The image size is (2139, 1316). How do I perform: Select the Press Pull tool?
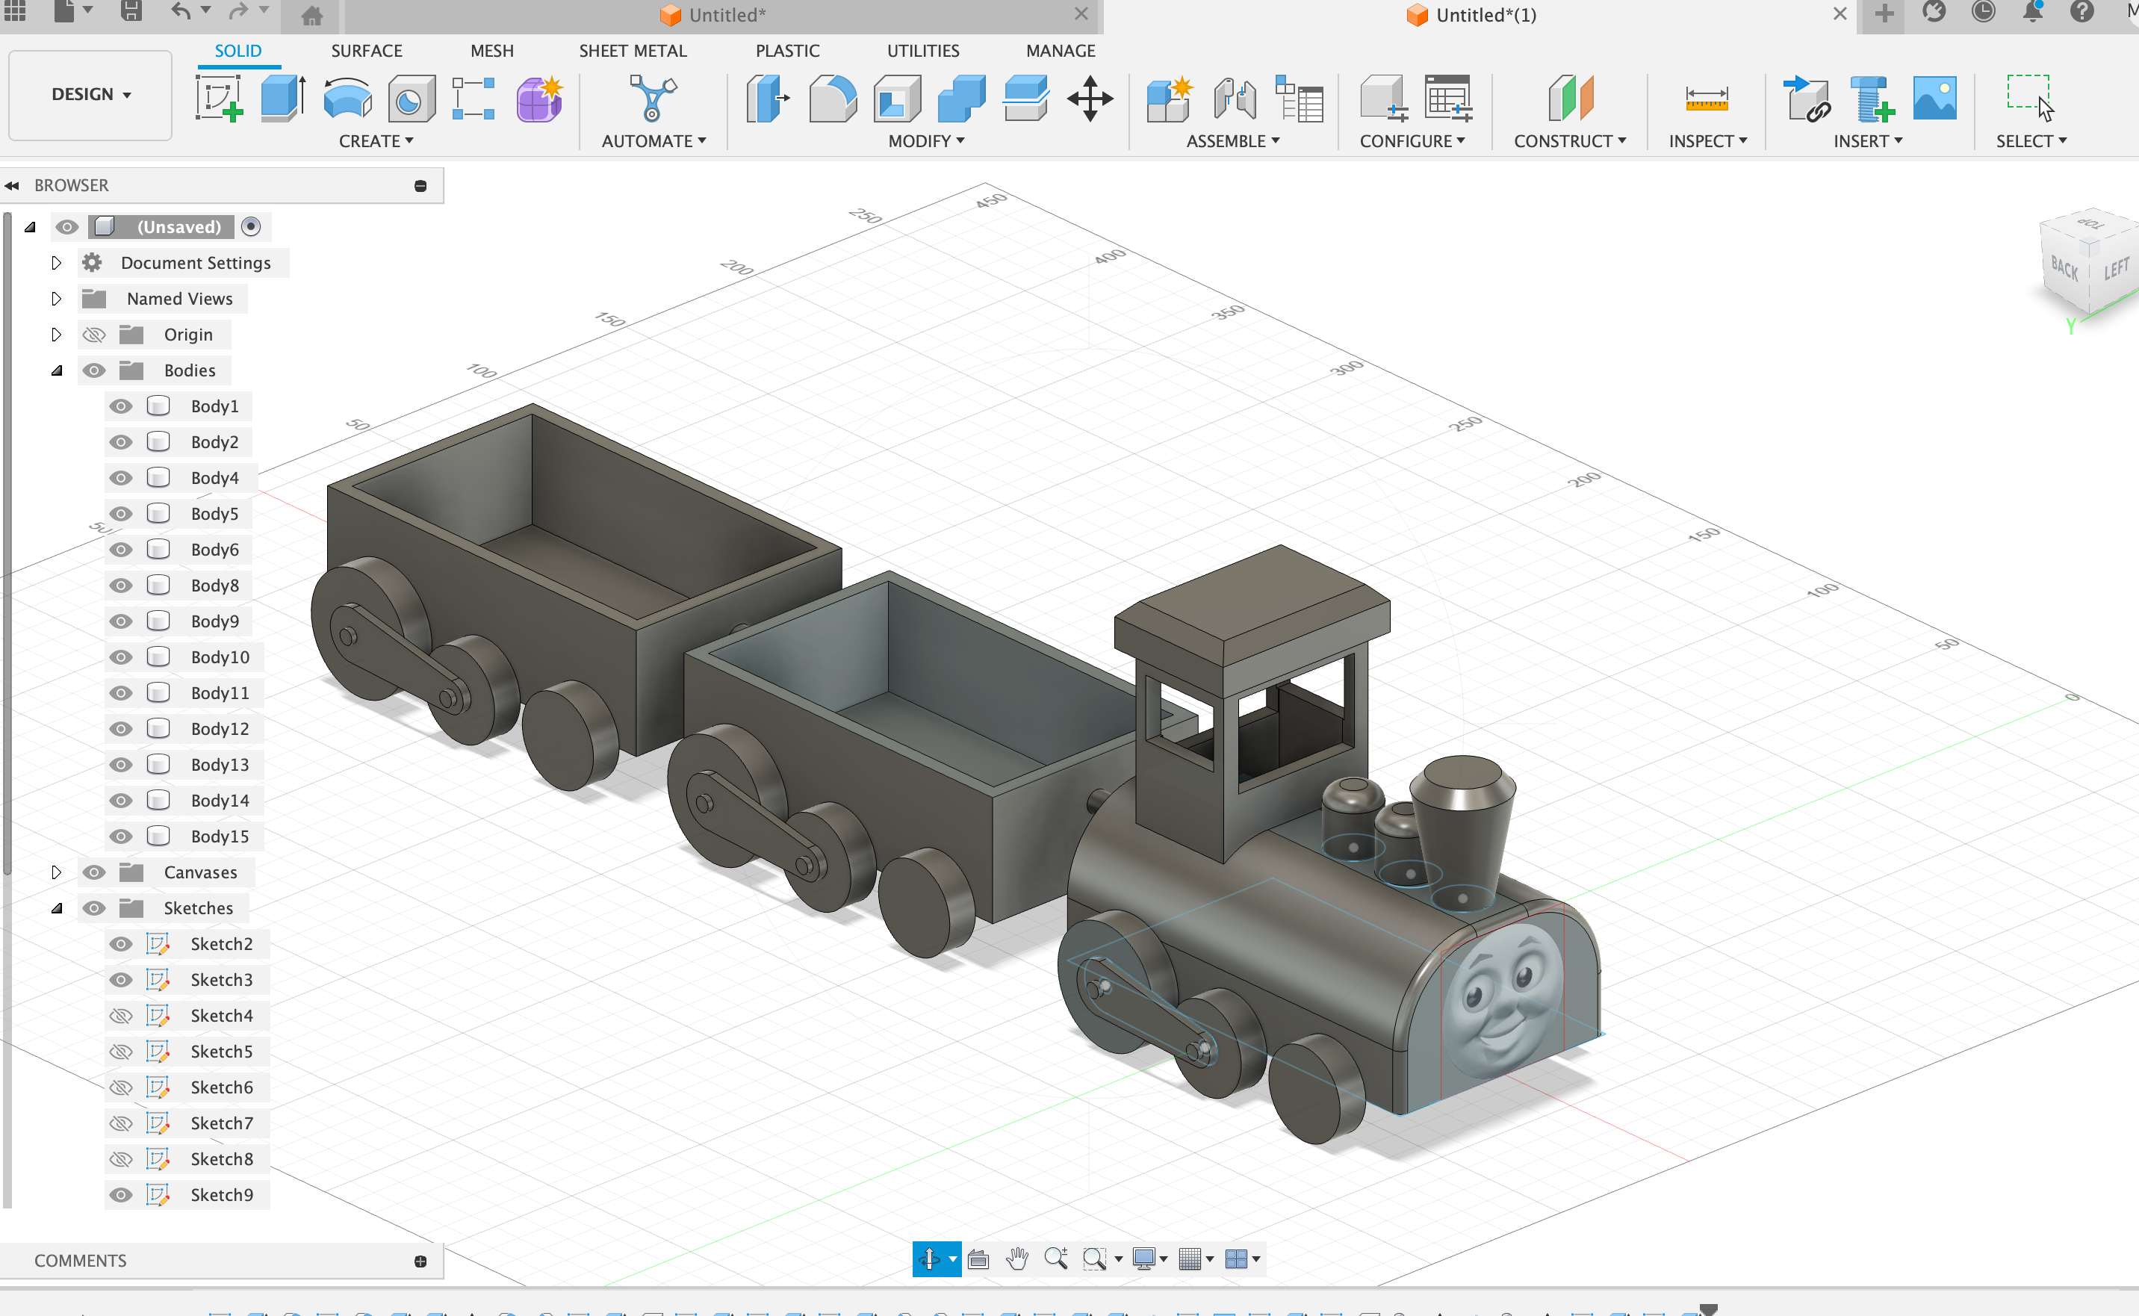click(x=769, y=98)
